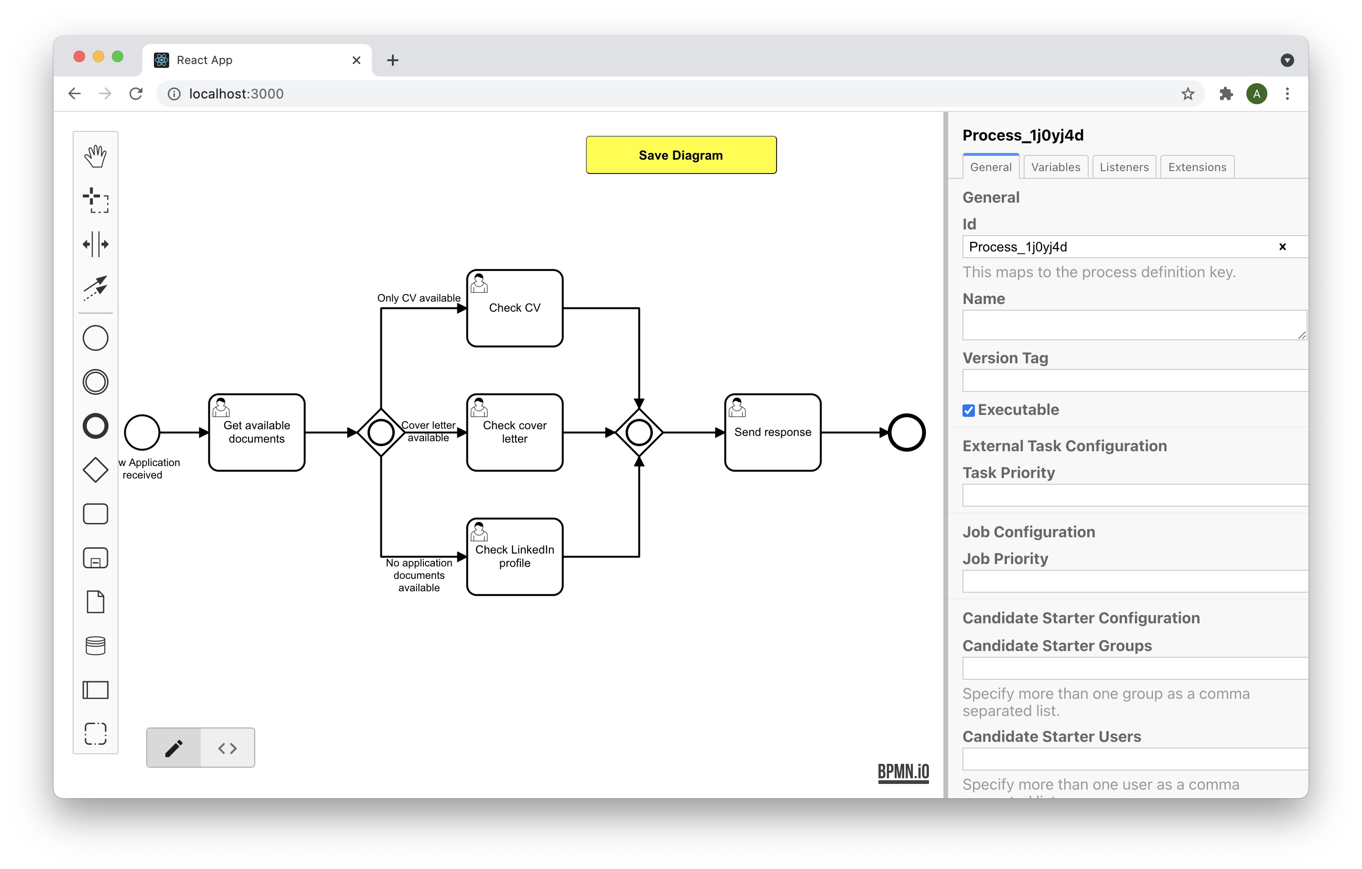Create a start event from palette
Screen dimensions: 1362x869
(95, 338)
